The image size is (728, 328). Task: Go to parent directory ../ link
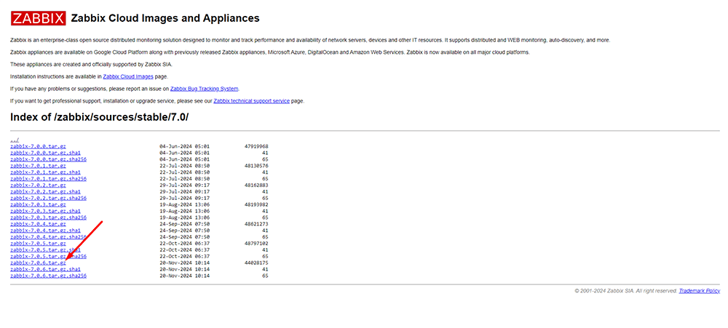[15, 140]
